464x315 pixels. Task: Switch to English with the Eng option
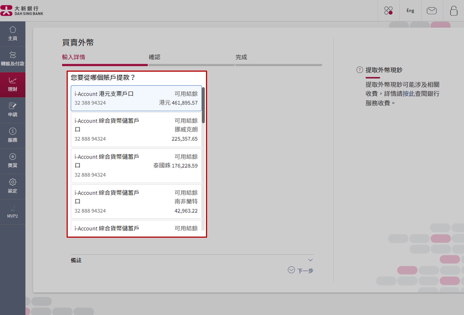click(x=410, y=10)
